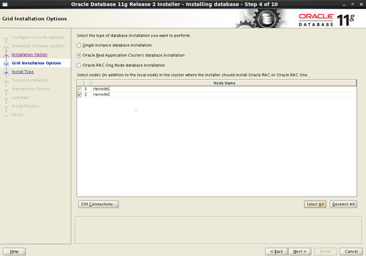The height and width of the screenshot is (256, 366).
Task: Click Finish step in sidebar
Action: pos(18,115)
